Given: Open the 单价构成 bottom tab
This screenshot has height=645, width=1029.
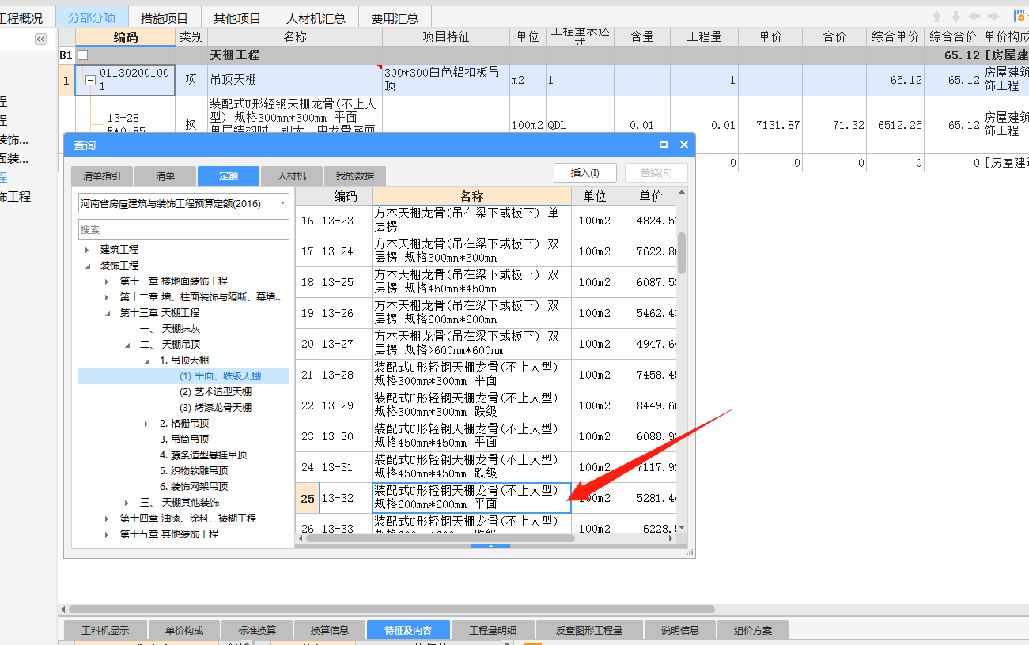Looking at the screenshot, I should (x=184, y=630).
